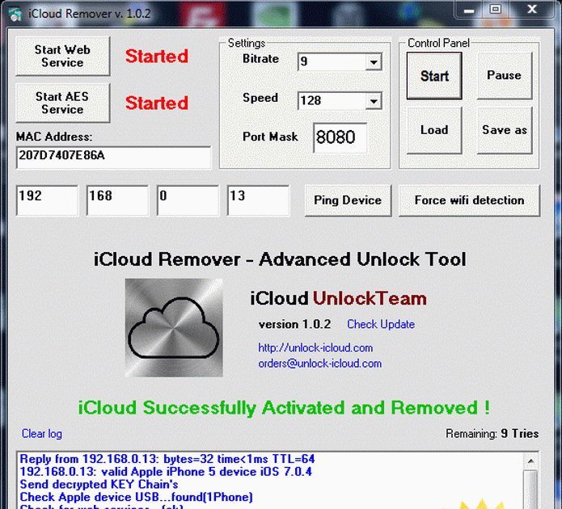Click the Speed value 128 combo box
562x509 pixels.
(x=340, y=101)
